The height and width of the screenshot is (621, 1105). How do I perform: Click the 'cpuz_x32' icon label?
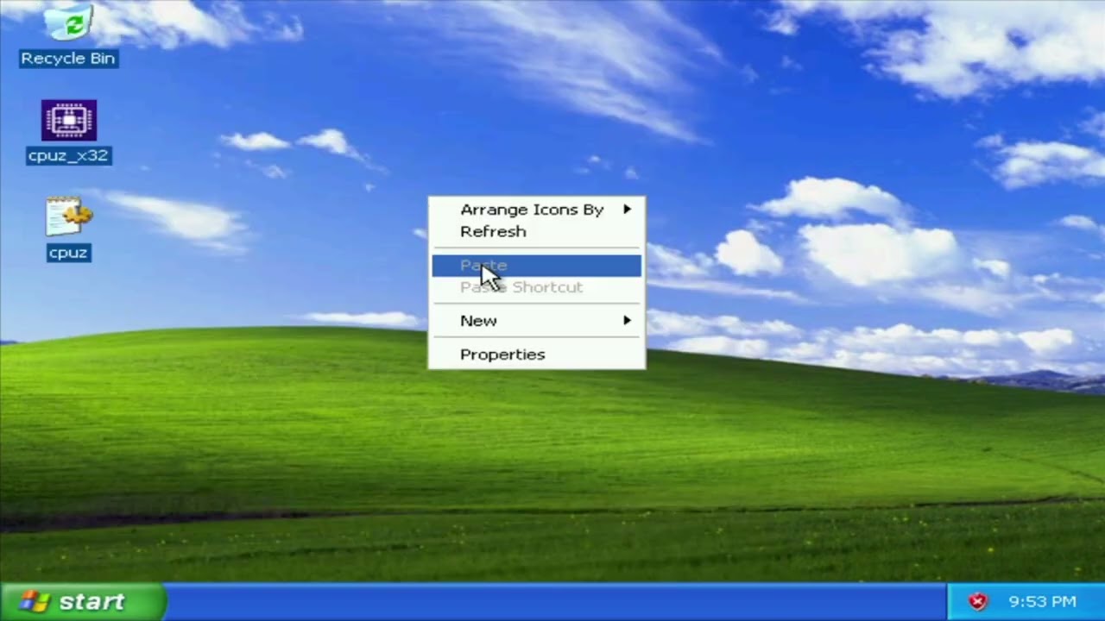[x=68, y=155]
